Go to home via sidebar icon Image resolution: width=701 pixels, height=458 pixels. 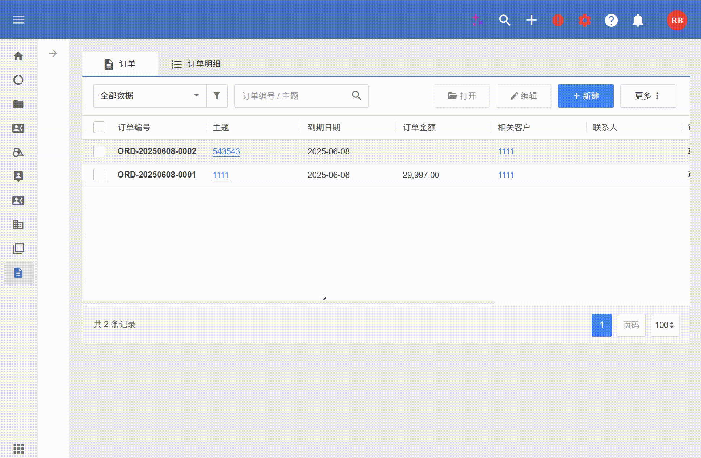click(x=18, y=56)
